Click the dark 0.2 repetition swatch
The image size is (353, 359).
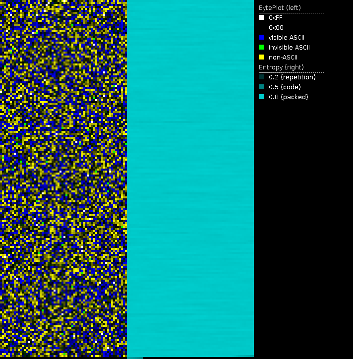coord(261,77)
